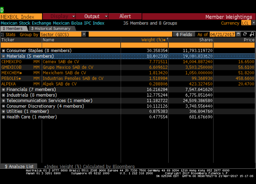Select the ALPEKA ticker
Screen dimensions: 256x184
click(8, 84)
